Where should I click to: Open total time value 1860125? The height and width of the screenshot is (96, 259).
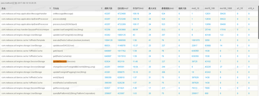121,35
